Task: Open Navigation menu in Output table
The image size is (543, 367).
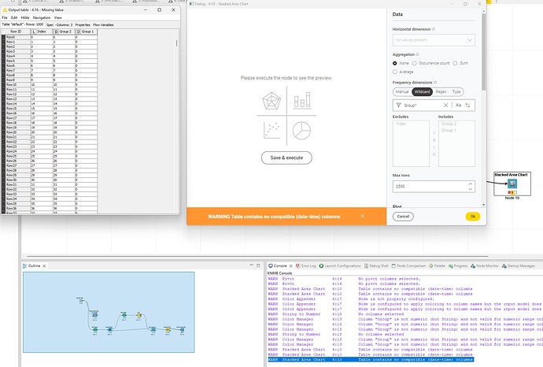Action: [42, 17]
